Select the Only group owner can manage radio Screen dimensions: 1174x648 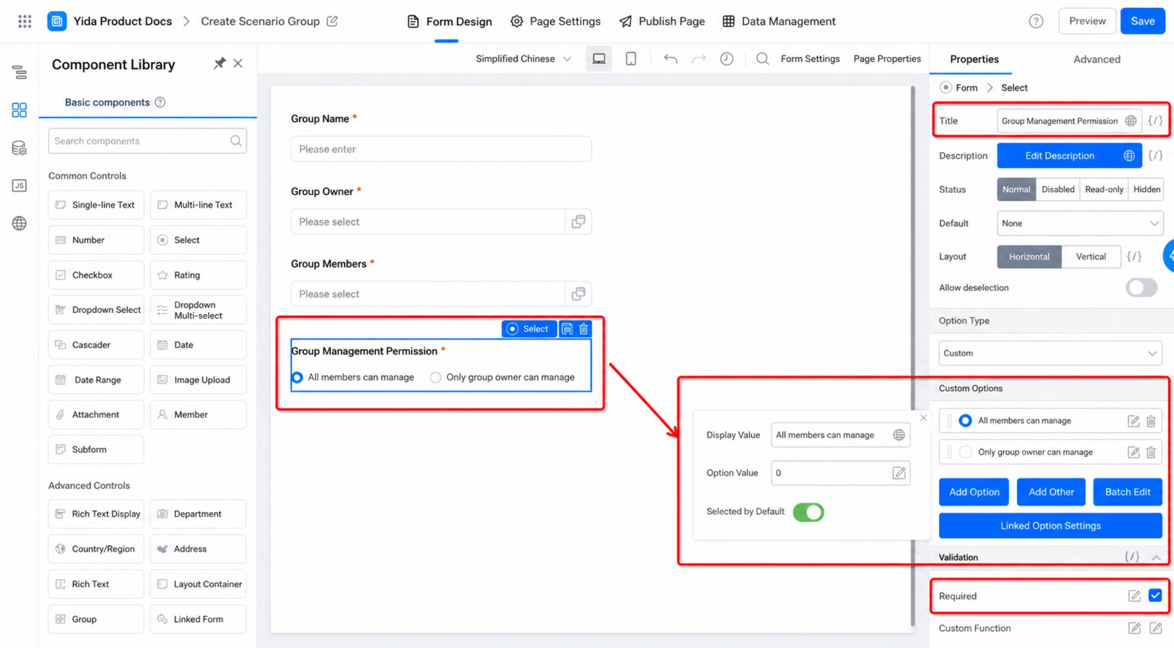click(x=436, y=377)
